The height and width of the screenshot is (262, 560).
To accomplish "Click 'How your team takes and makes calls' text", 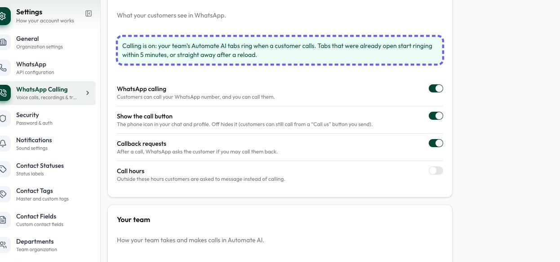I will pos(191,240).
